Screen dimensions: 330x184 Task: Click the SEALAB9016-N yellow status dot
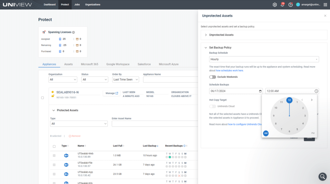pyautogui.click(x=53, y=92)
